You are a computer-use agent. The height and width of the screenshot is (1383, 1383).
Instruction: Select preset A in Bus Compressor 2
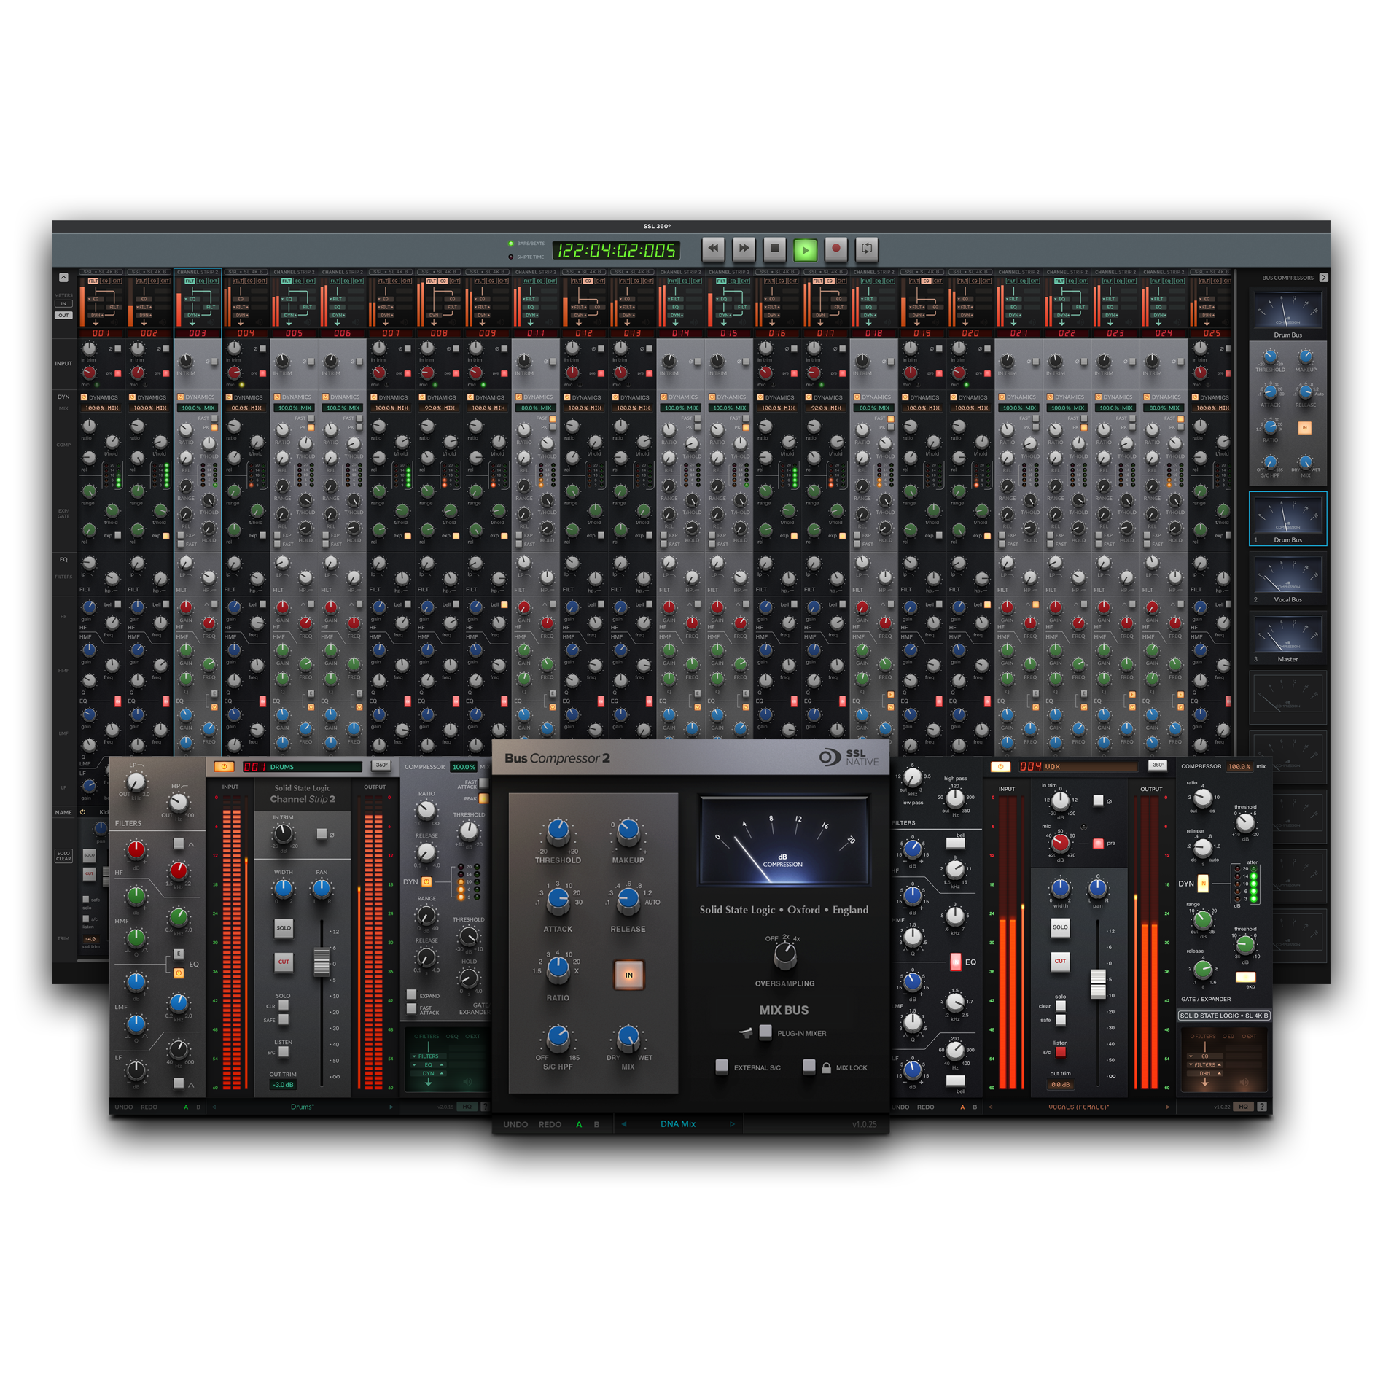coord(579,1124)
